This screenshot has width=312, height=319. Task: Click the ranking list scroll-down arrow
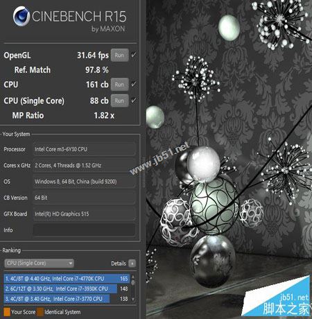[x=133, y=299]
